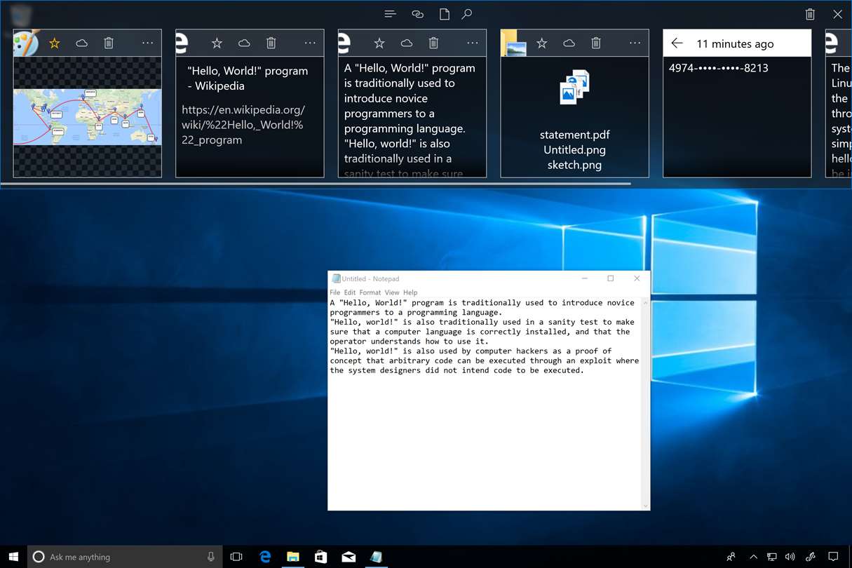The image size is (852, 568).
Task: Click the file filter icon in top toolbar
Action: click(444, 14)
